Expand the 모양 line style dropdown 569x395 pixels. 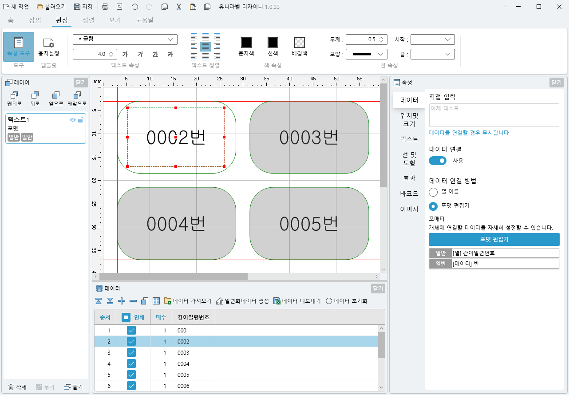[366, 54]
